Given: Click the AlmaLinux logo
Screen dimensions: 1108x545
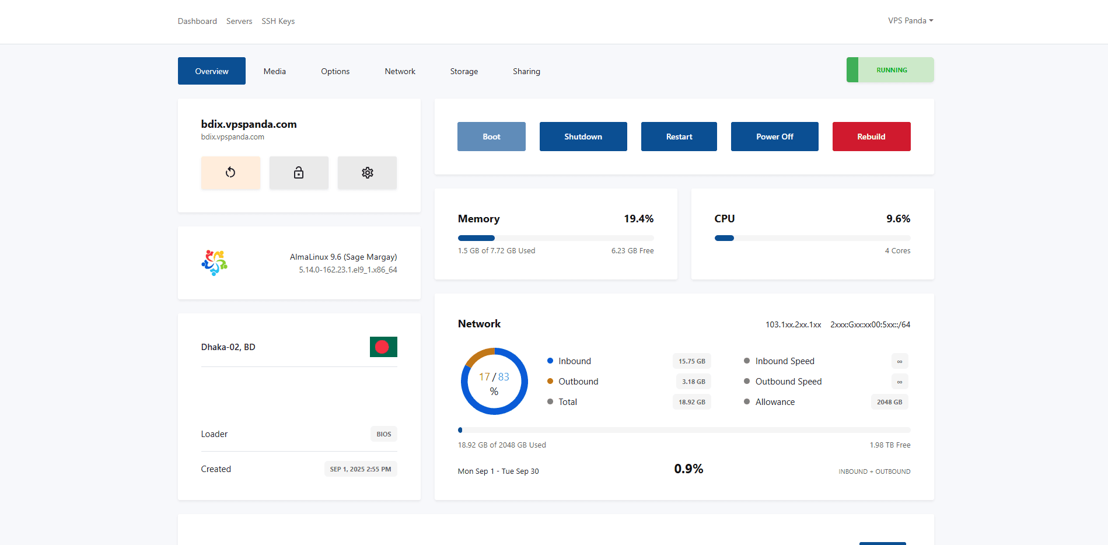Looking at the screenshot, I should pyautogui.click(x=214, y=263).
